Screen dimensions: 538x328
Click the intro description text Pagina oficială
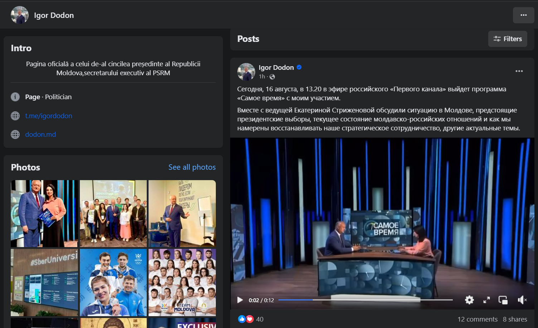[x=113, y=68]
